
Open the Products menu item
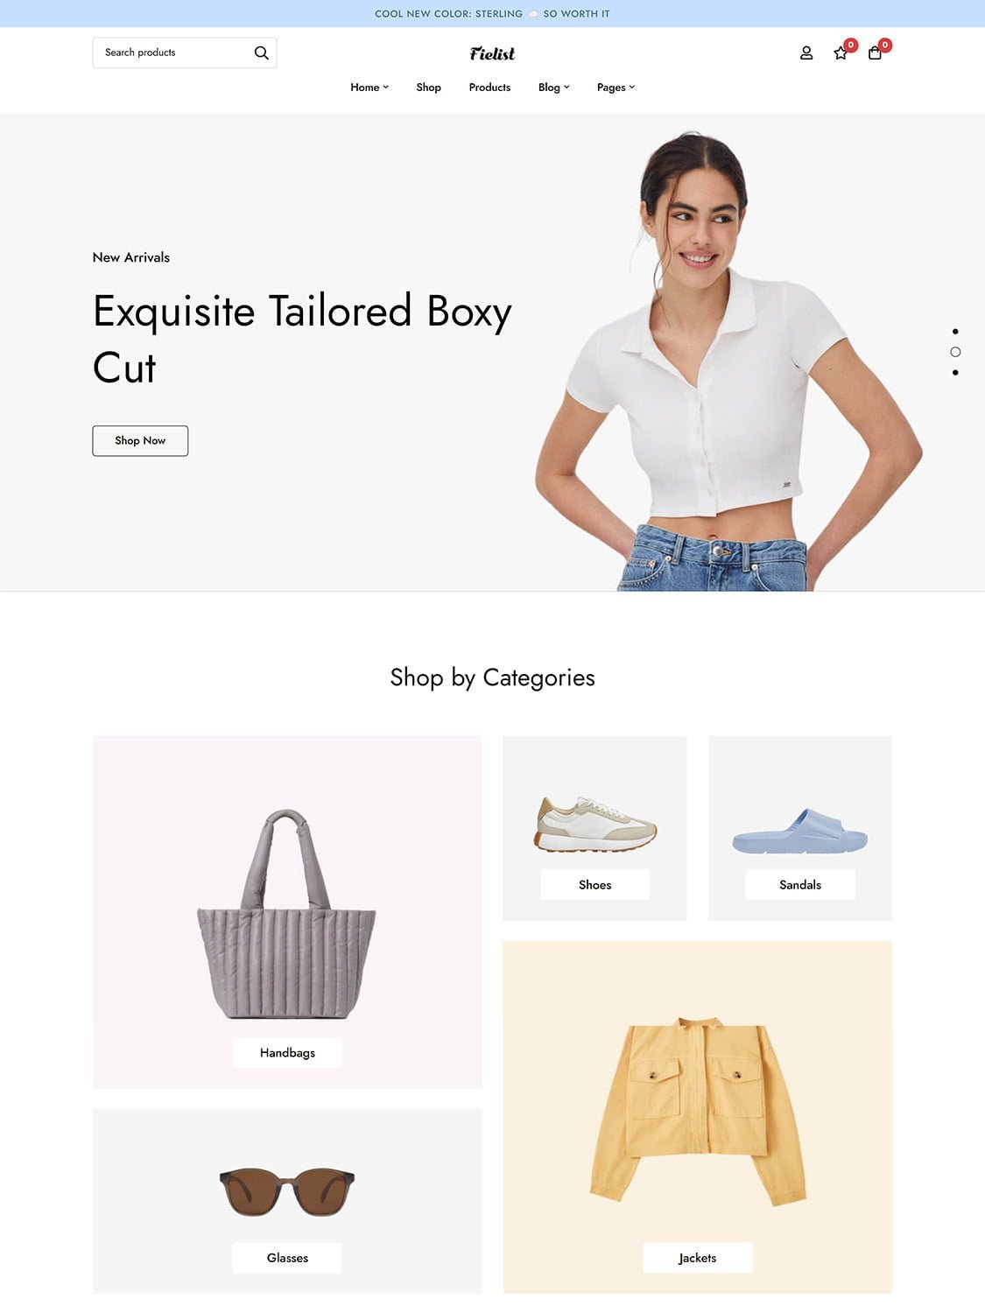[489, 88]
